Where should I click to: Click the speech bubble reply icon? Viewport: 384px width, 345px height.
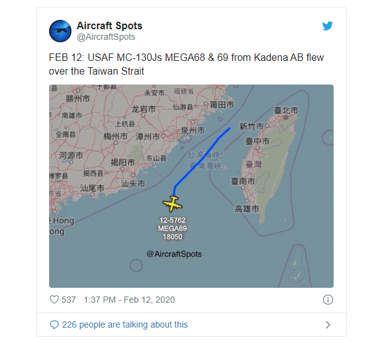tap(54, 324)
